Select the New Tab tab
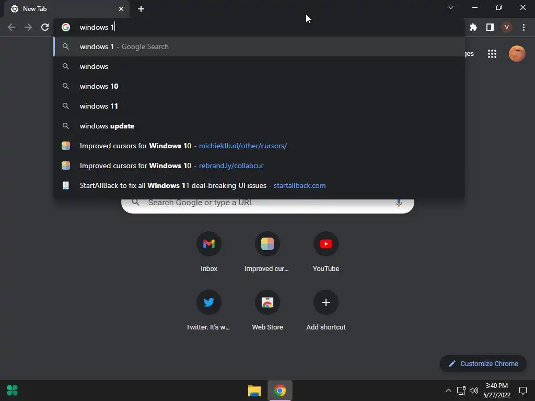Viewport: 535px width, 401px height. click(67, 9)
